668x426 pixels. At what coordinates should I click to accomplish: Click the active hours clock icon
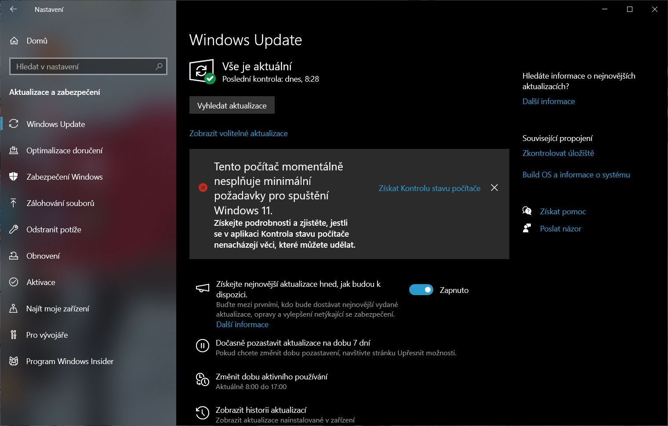(x=203, y=379)
